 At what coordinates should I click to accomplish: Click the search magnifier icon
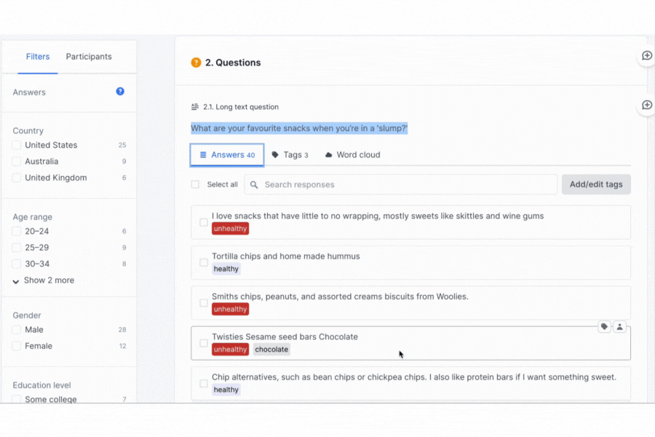pos(254,185)
